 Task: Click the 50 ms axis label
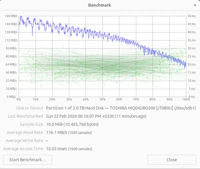pos(192,16)
